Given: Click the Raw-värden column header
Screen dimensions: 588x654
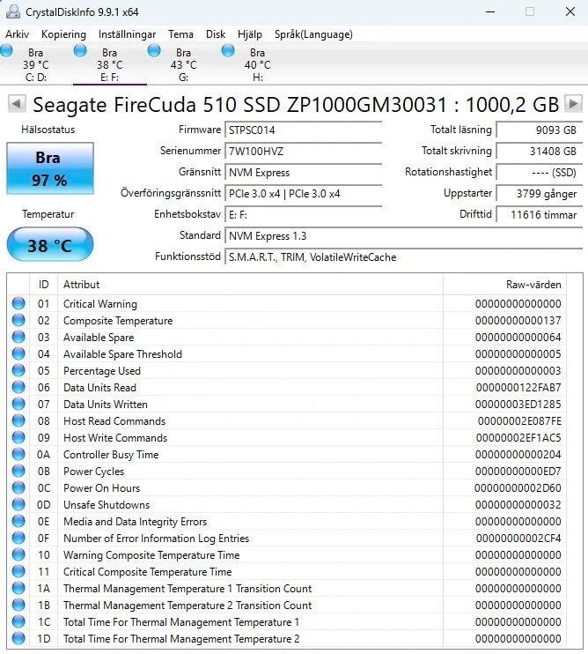Looking at the screenshot, I should coord(504,285).
